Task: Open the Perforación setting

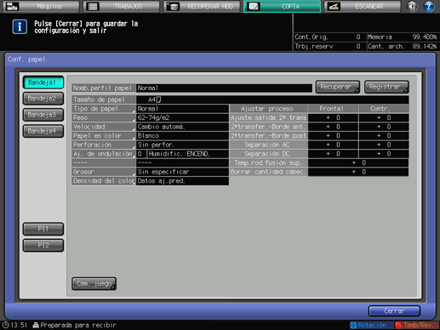Action: (104, 145)
